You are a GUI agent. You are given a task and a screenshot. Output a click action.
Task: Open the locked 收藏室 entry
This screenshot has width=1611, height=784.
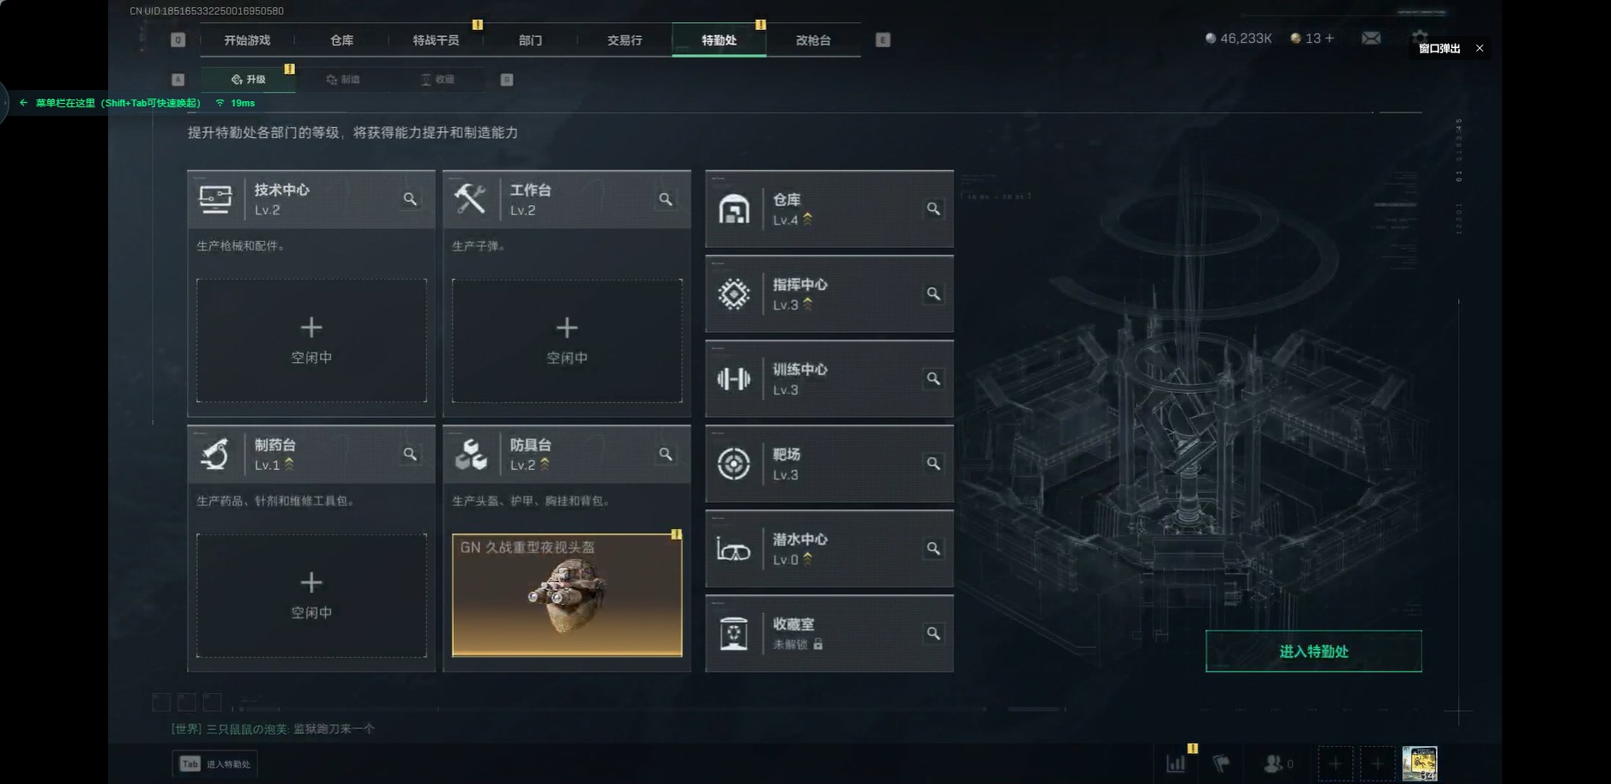click(829, 634)
